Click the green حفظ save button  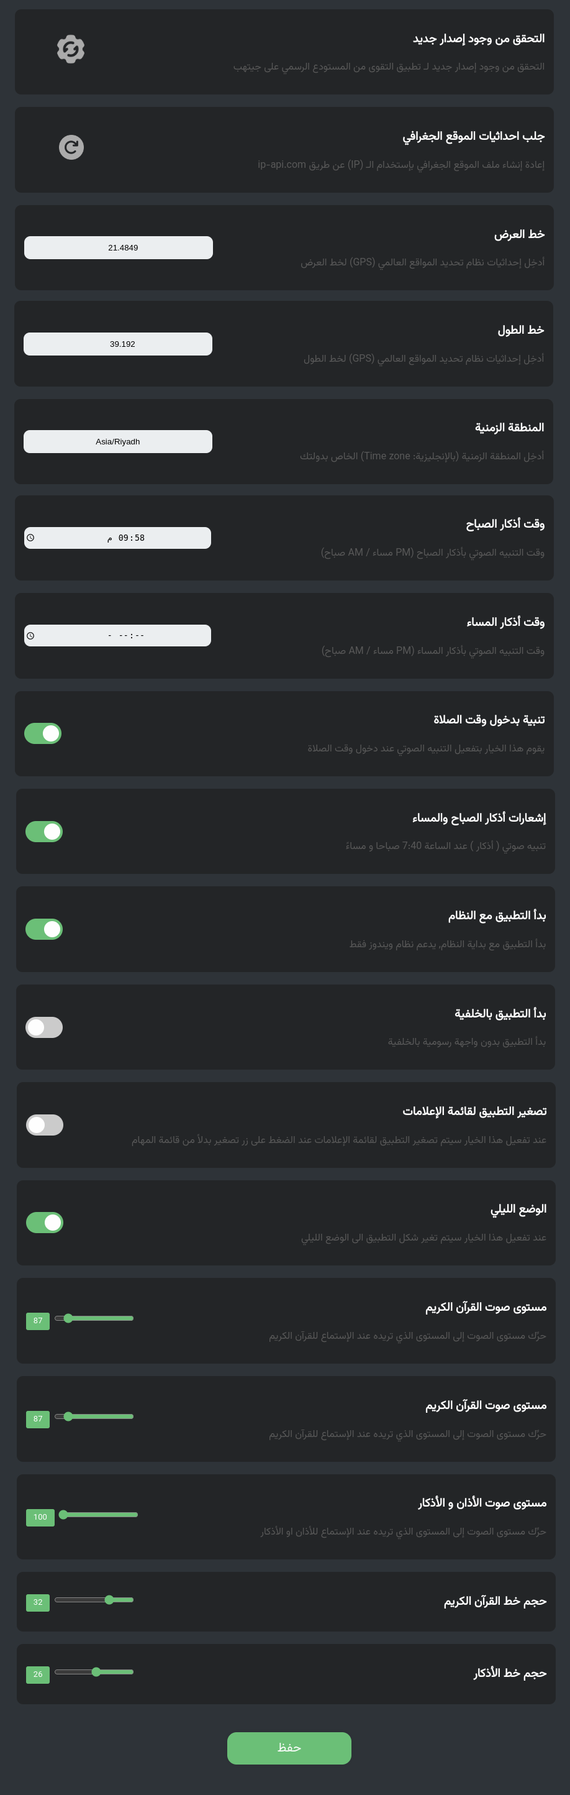click(289, 1748)
